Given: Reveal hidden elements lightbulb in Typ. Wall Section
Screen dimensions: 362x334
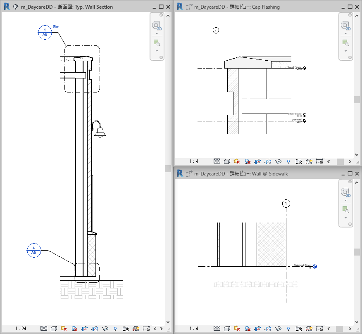Looking at the screenshot, I should (x=115, y=329).
